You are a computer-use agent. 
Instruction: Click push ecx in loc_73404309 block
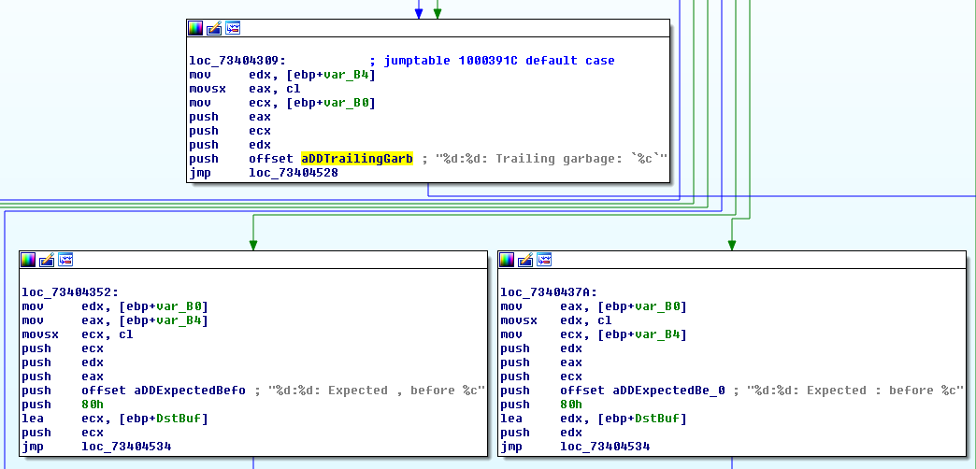pos(230,131)
